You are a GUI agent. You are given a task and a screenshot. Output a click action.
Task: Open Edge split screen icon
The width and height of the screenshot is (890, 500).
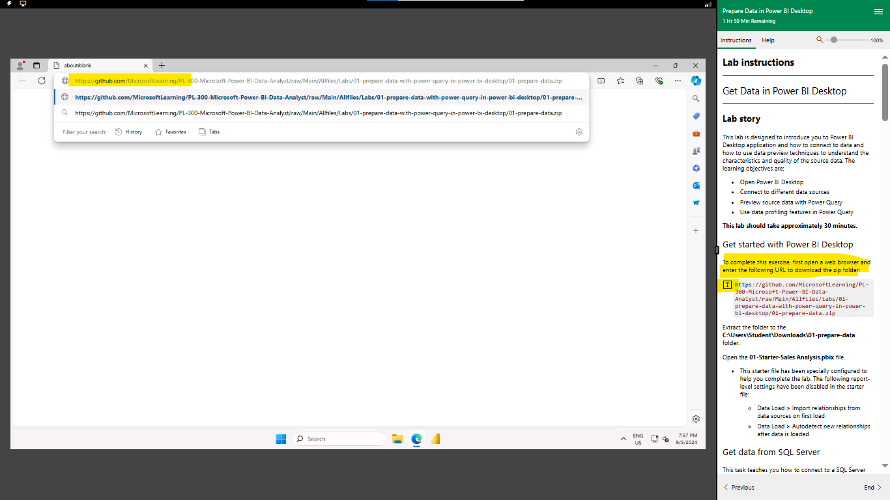[601, 81]
